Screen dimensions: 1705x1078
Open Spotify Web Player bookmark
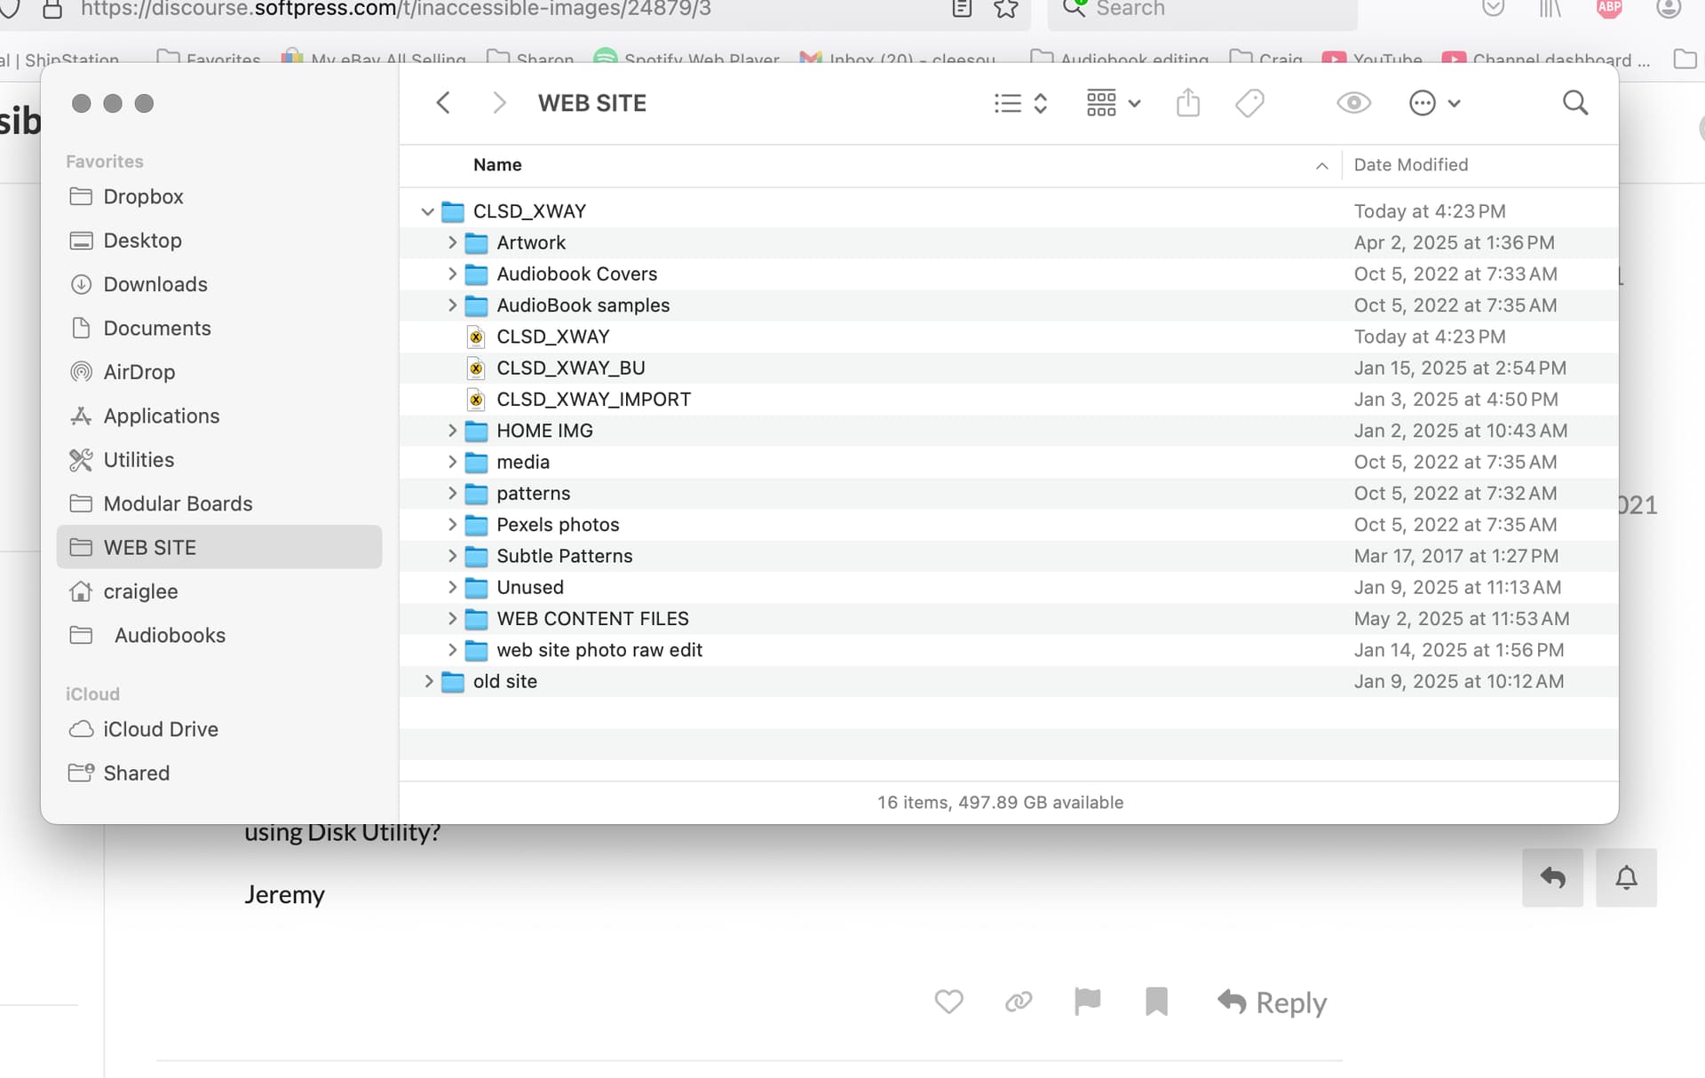(x=686, y=59)
